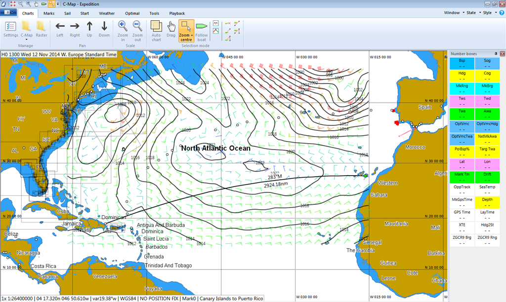Click the Depth number box
The width and height of the screenshot is (506, 302).
coord(487,202)
